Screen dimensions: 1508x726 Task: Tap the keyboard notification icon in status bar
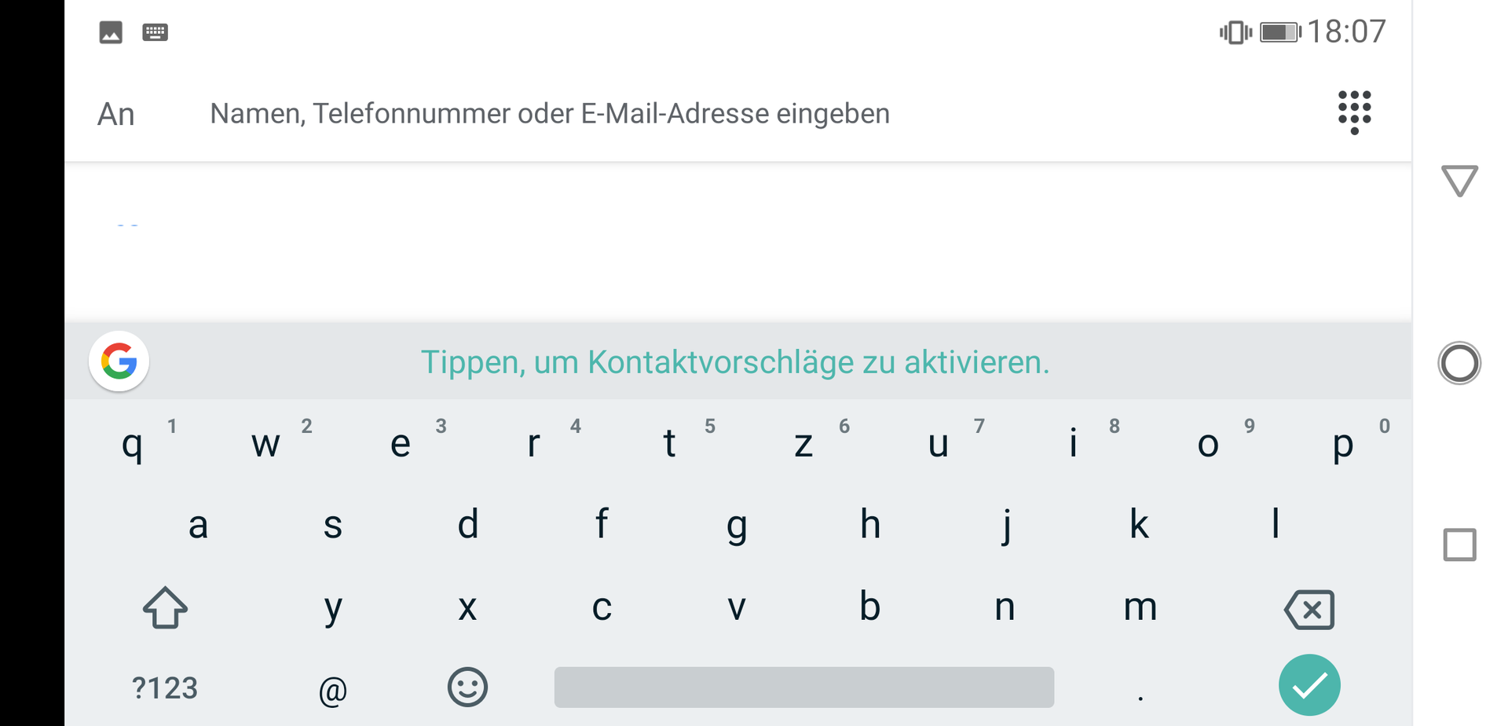[x=155, y=32]
